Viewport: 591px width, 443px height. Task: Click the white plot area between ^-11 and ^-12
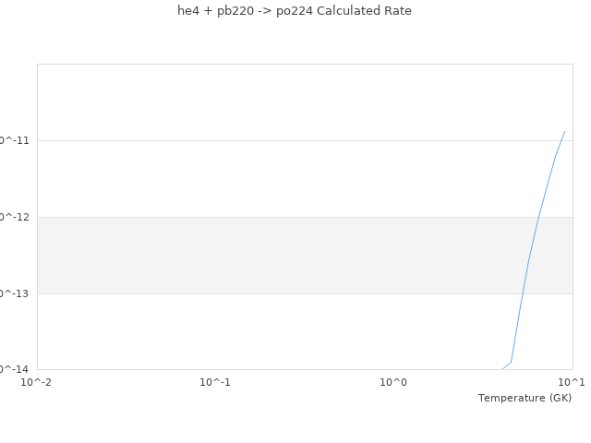(x=277, y=179)
